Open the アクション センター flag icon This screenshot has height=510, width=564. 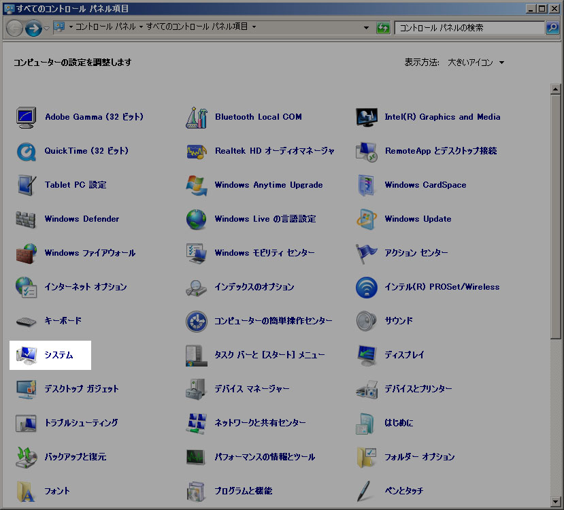point(367,254)
